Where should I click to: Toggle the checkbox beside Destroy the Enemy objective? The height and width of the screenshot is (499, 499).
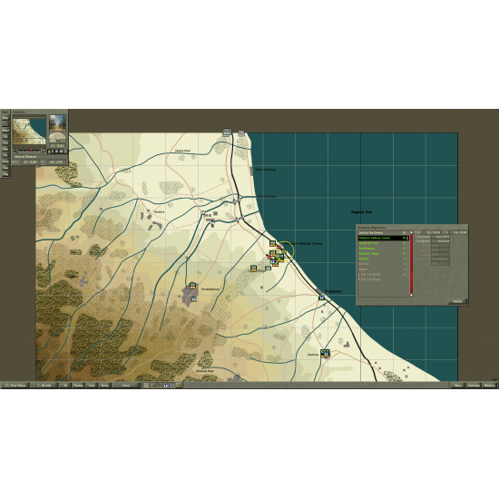coord(407,232)
